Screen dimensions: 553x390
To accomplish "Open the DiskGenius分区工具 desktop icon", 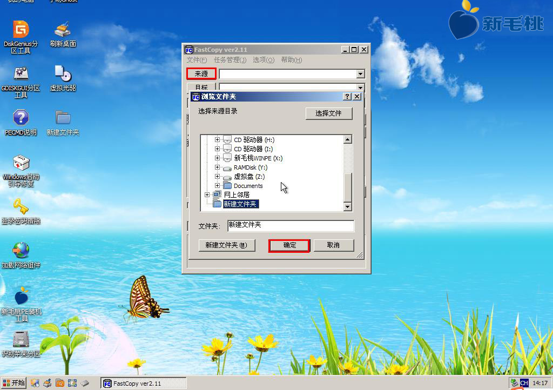I will (x=21, y=37).
